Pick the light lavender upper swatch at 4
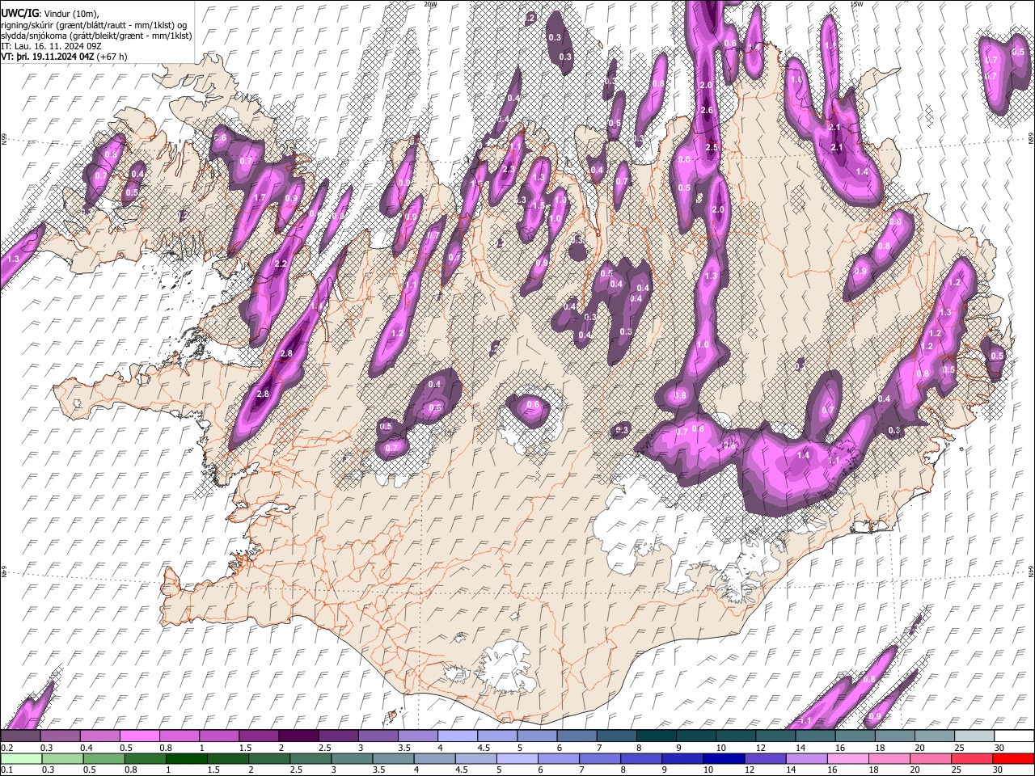The width and height of the screenshot is (1035, 776). click(x=457, y=736)
